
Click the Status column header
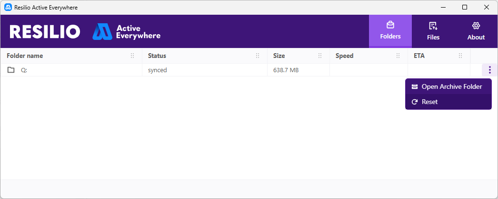(157, 56)
